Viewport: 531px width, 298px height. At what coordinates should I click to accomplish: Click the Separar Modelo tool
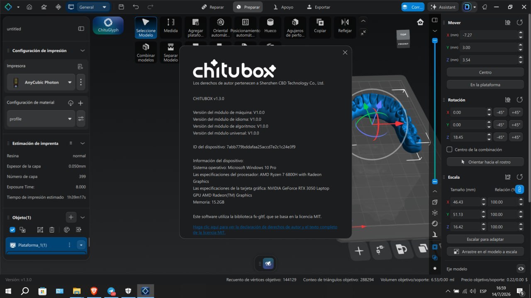171,52
